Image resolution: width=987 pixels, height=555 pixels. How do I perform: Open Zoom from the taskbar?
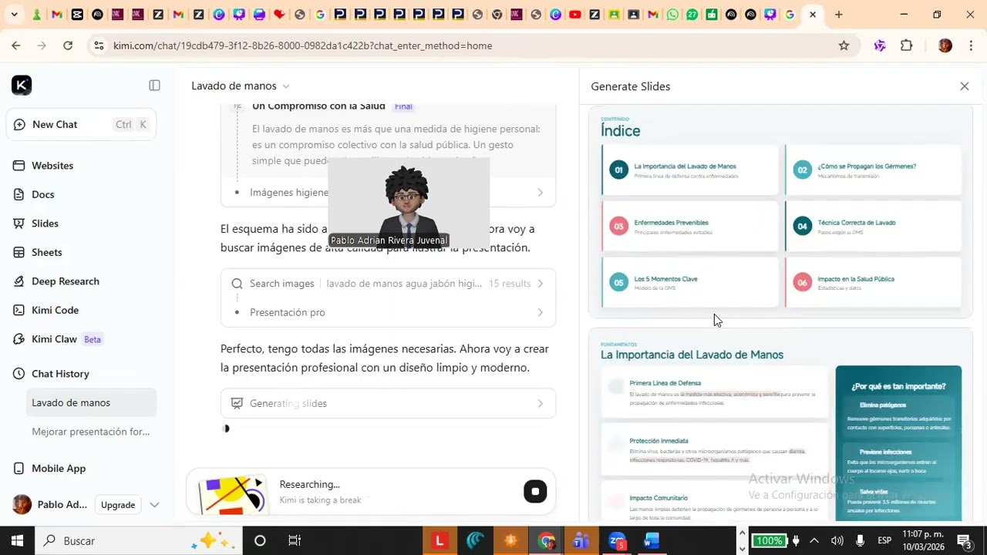click(x=617, y=541)
